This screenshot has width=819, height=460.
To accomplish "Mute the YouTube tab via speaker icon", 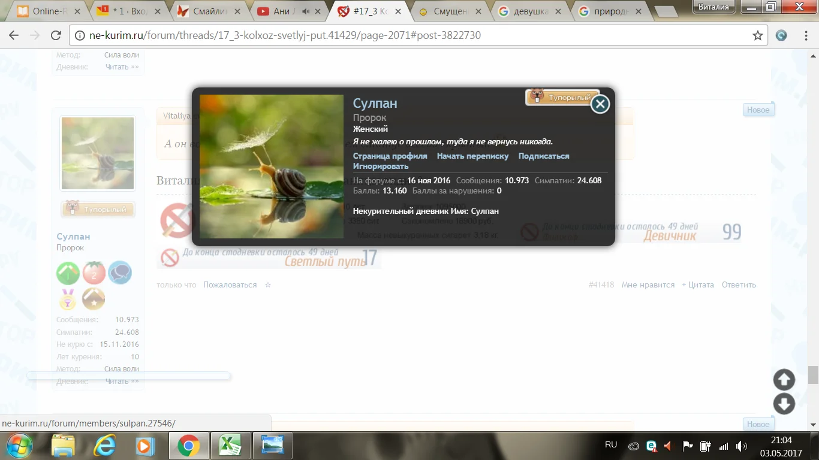I will 306,11.
